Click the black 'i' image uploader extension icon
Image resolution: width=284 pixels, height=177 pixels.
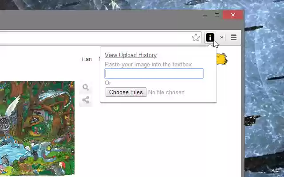coord(210,38)
